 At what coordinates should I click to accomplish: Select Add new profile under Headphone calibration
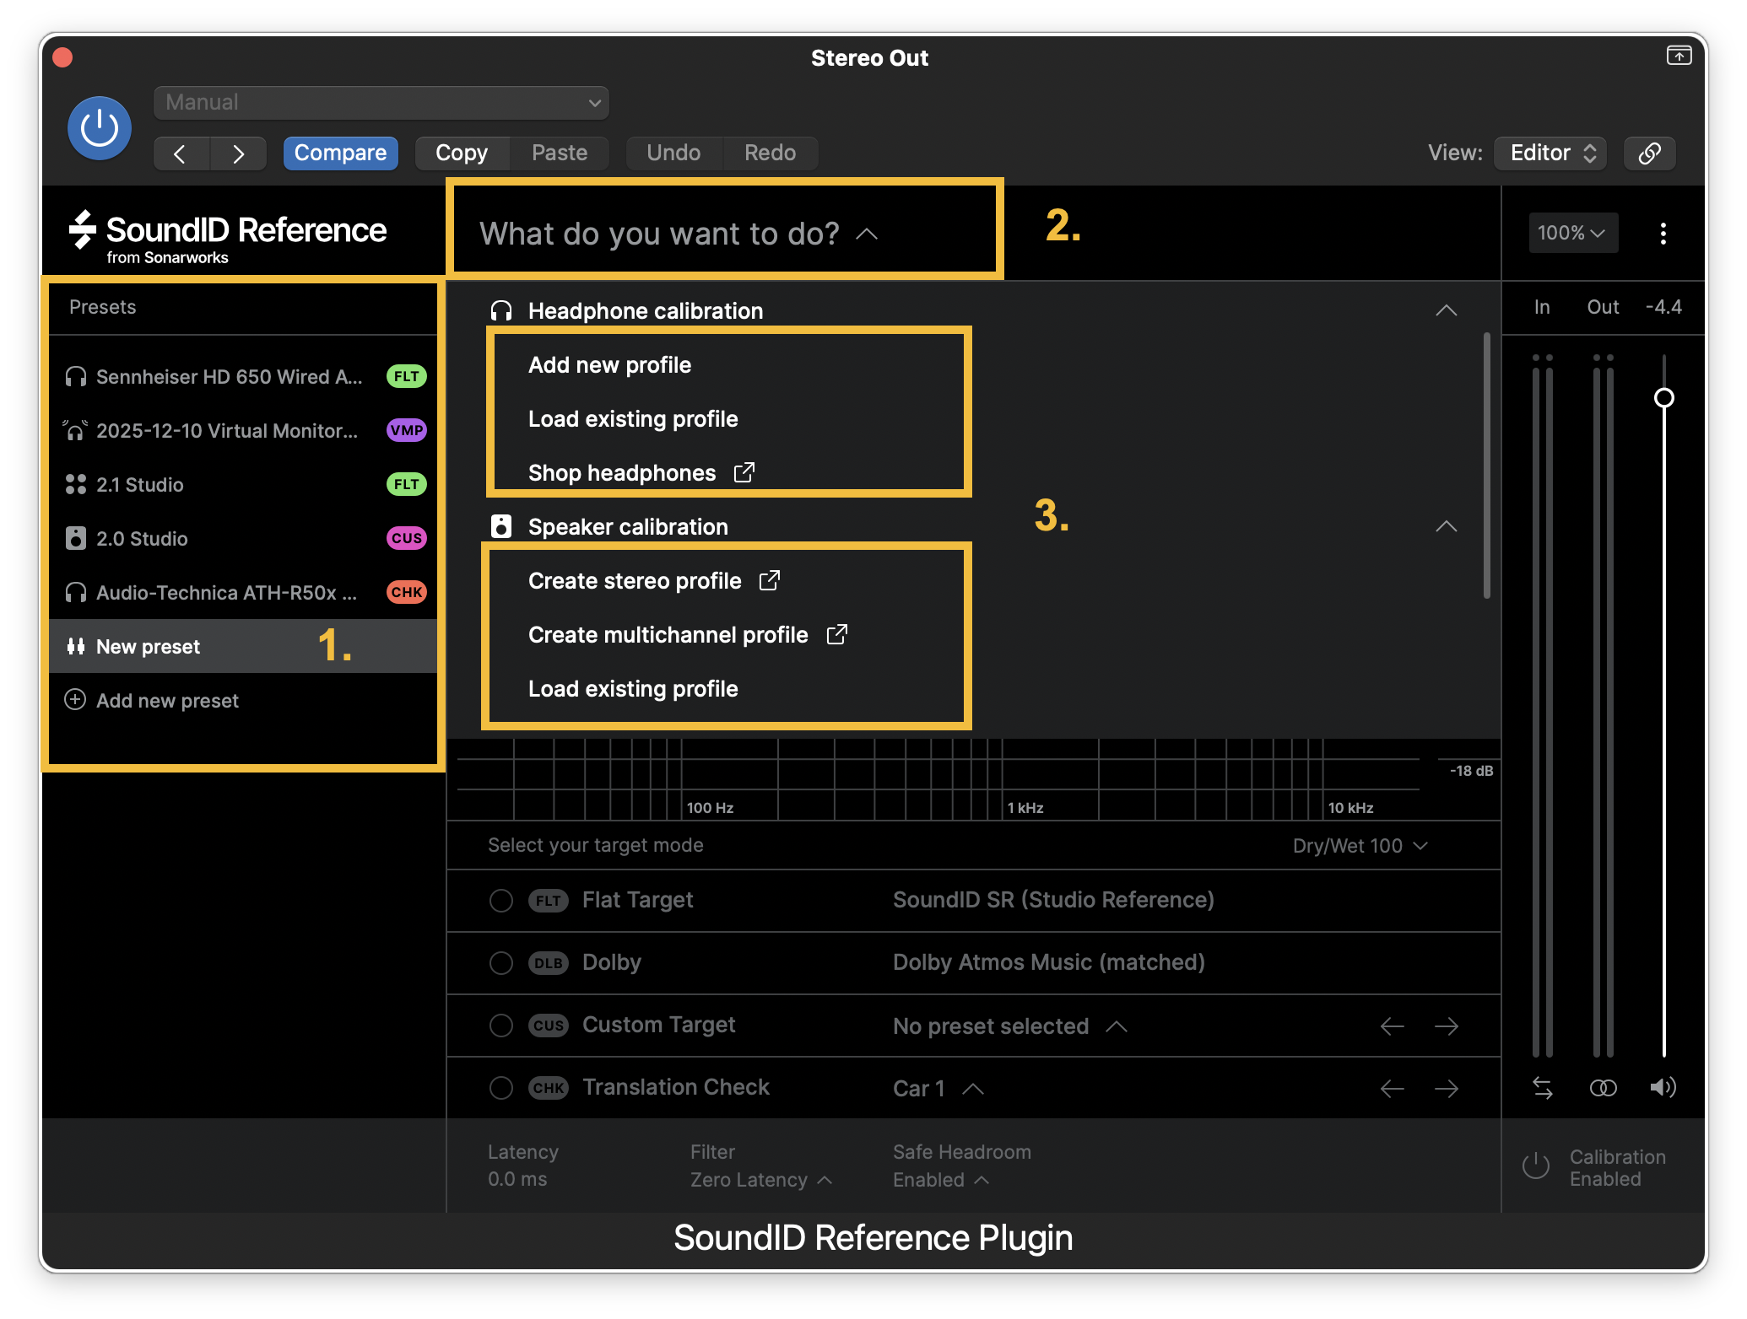609,365
